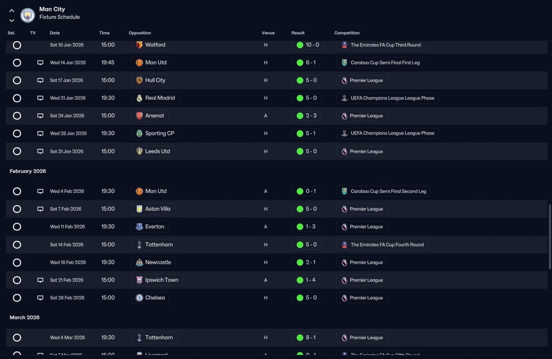Sort fixtures by the Competition column header

tap(347, 33)
